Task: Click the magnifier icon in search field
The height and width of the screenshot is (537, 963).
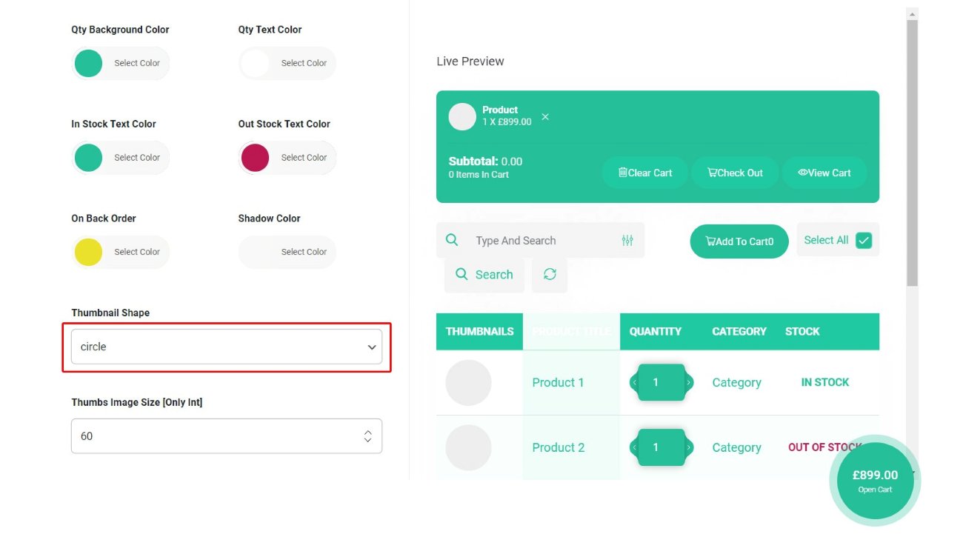Action: click(x=452, y=240)
